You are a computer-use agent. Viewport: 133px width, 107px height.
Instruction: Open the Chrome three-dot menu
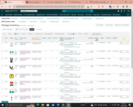tap(131, 7)
